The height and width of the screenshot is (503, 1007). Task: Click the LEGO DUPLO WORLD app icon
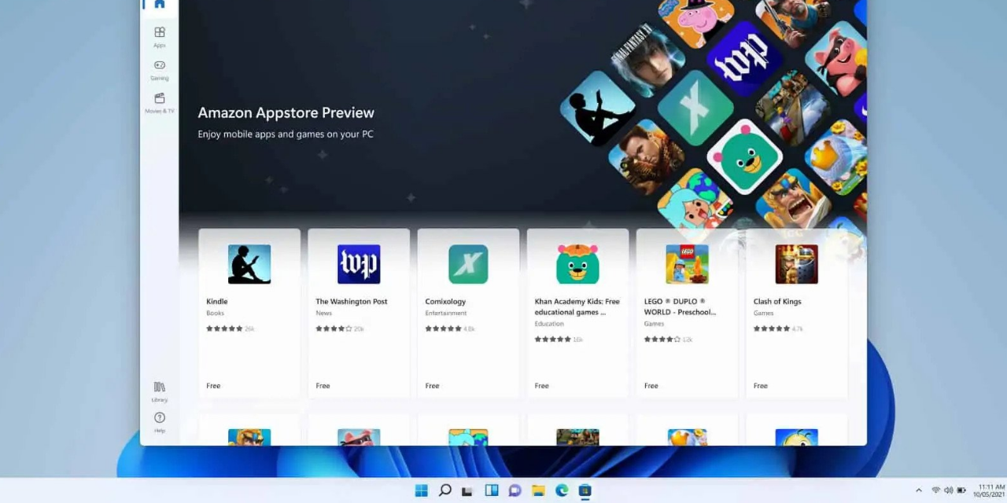click(687, 264)
